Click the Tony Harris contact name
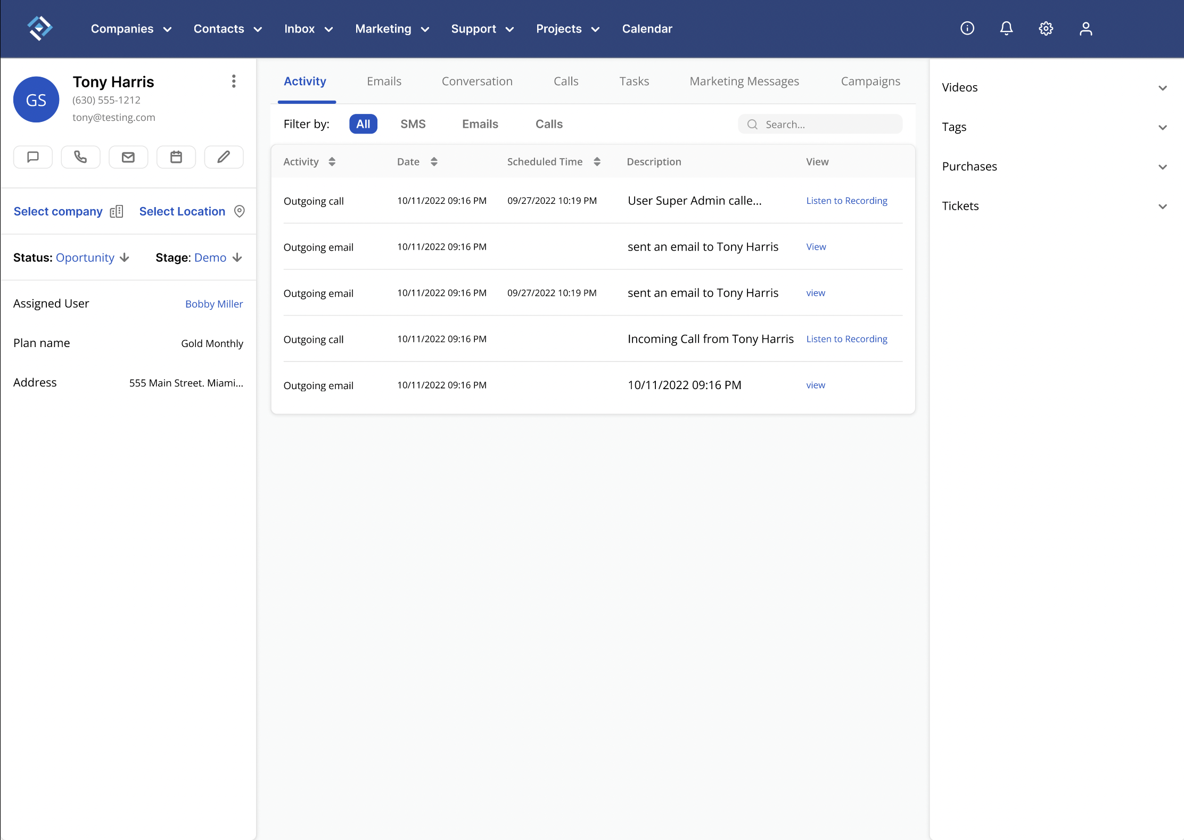This screenshot has width=1184, height=840. point(113,82)
